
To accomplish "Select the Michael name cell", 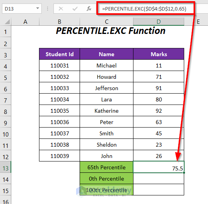I will coord(107,66).
